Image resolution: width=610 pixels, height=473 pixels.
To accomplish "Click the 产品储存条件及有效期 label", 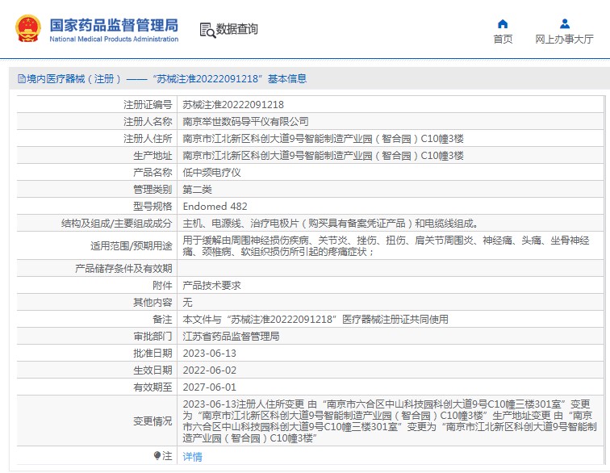I will coord(123,269).
